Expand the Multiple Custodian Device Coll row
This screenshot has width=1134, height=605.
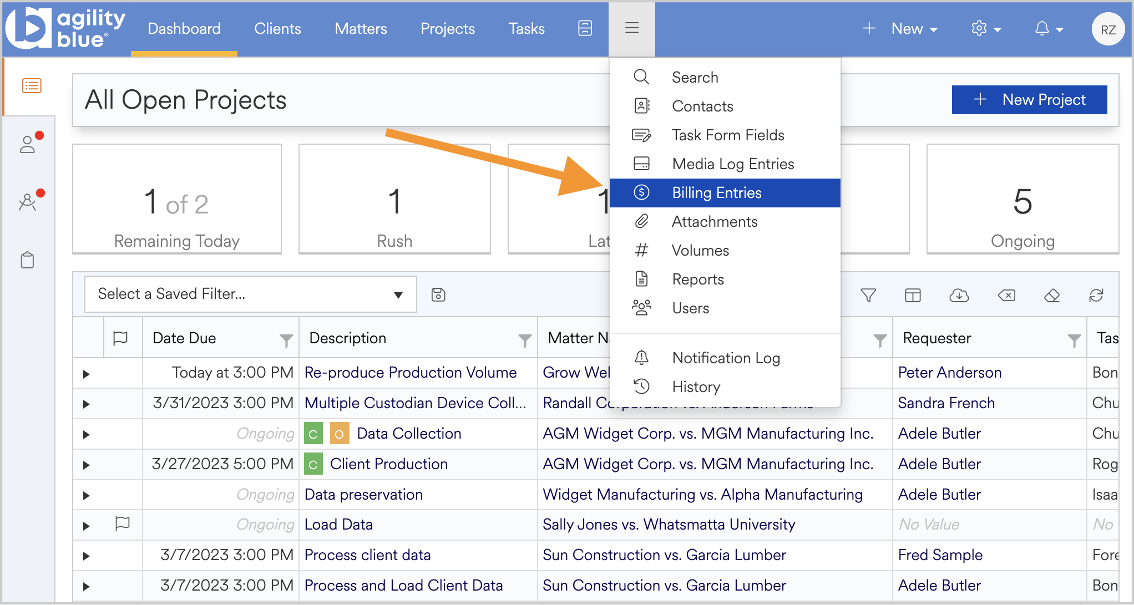coord(86,404)
